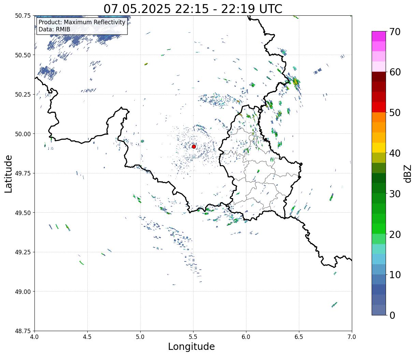
Task: Click the orange colorbar segment below 50
Action: 379,117
